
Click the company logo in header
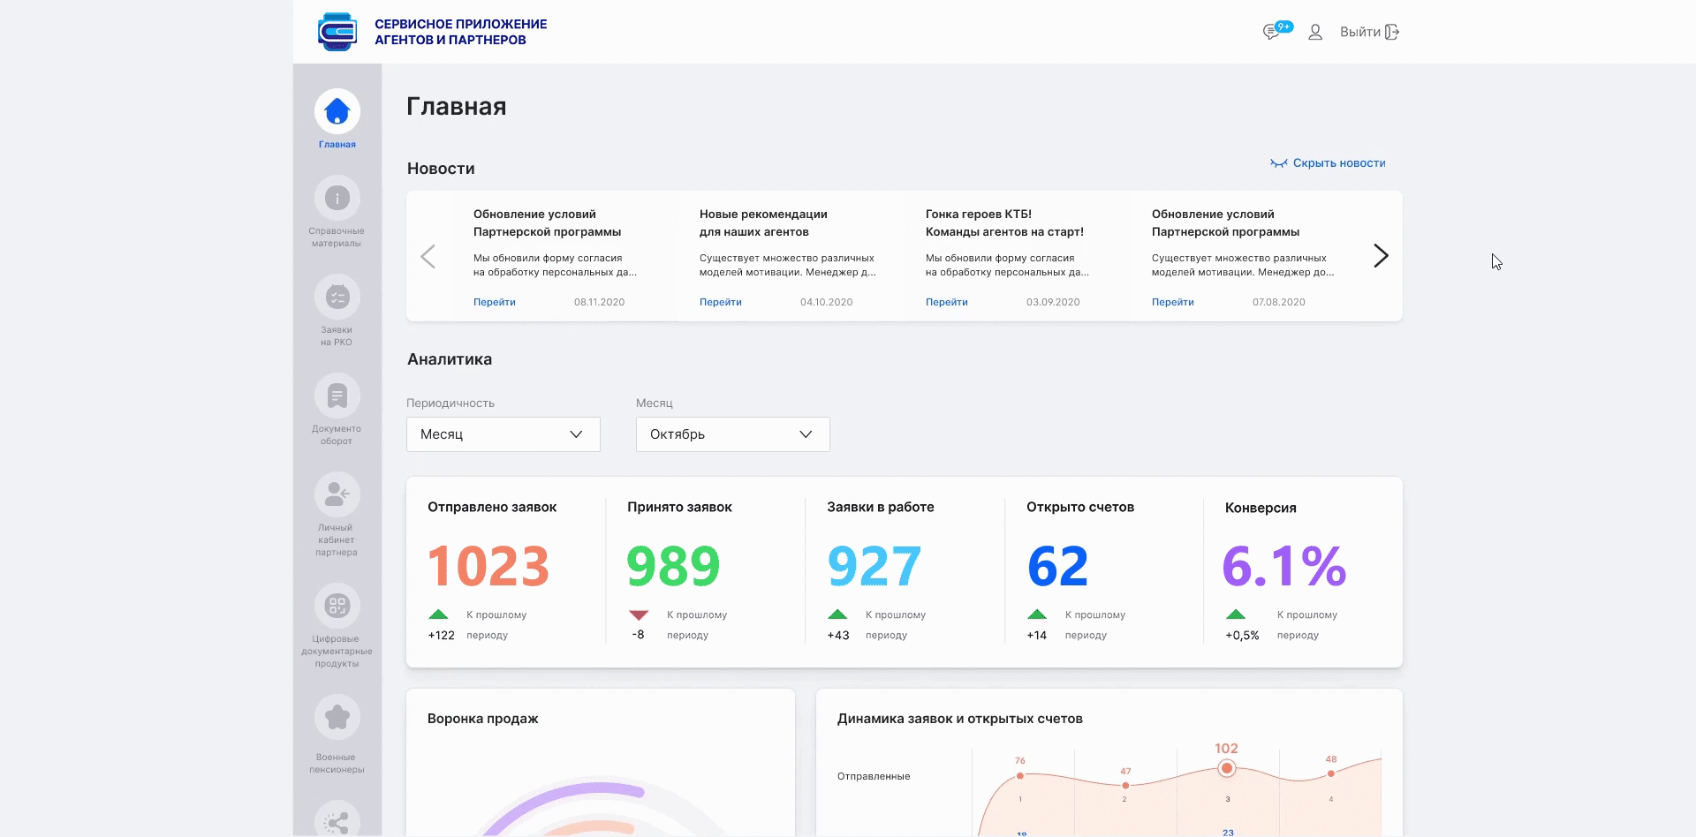pyautogui.click(x=337, y=32)
